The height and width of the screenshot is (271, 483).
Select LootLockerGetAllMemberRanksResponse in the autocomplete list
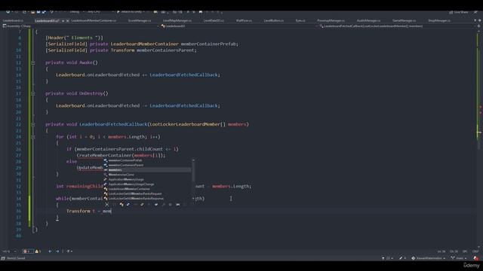pyautogui.click(x=147, y=199)
